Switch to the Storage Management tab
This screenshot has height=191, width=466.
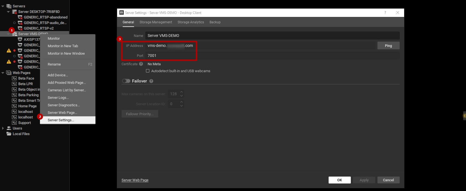point(156,22)
